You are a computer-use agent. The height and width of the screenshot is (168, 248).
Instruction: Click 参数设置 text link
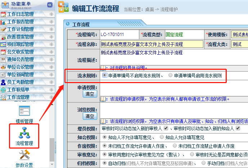coord(24,165)
